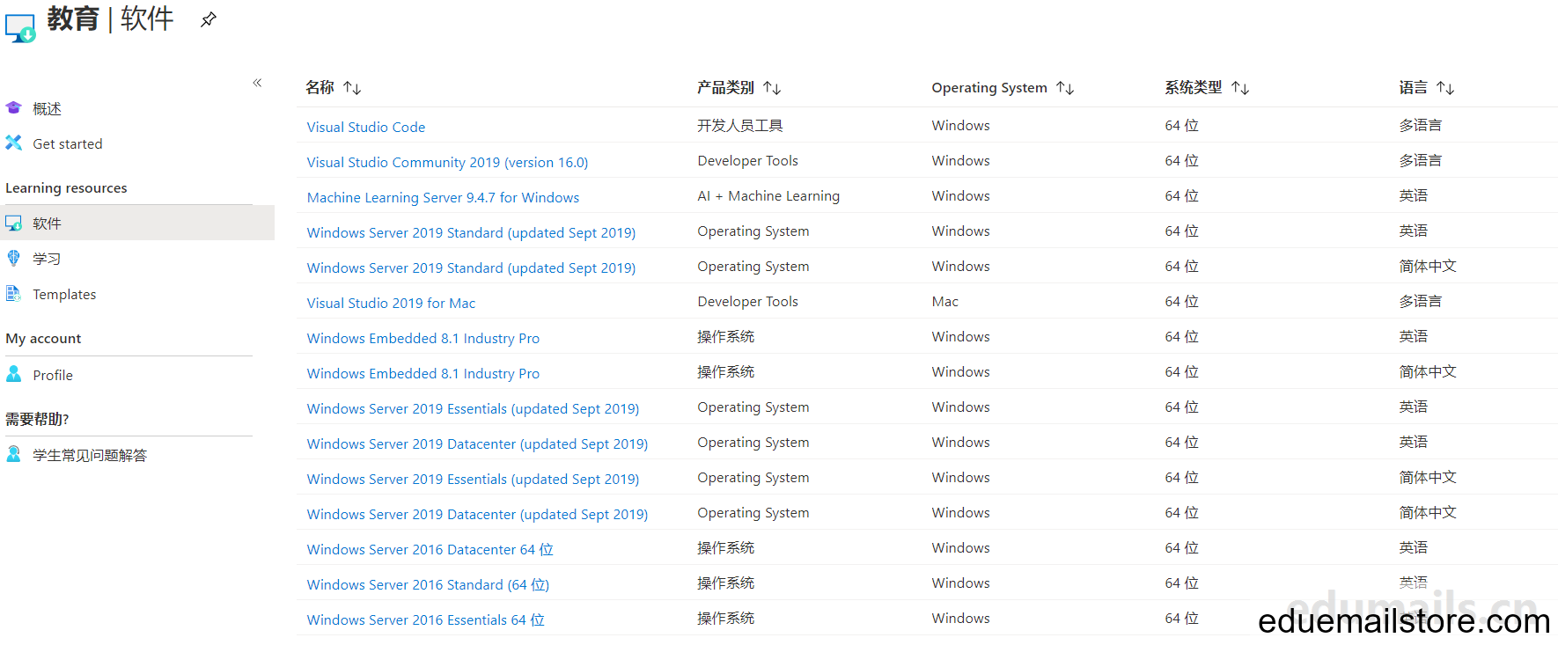This screenshot has width=1558, height=645.
Task: Sort by Operating System column arrows
Action: tap(1065, 88)
